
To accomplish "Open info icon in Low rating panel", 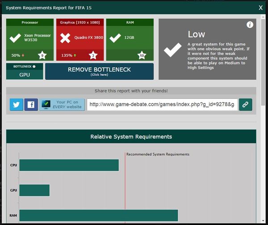I will click(250, 25).
